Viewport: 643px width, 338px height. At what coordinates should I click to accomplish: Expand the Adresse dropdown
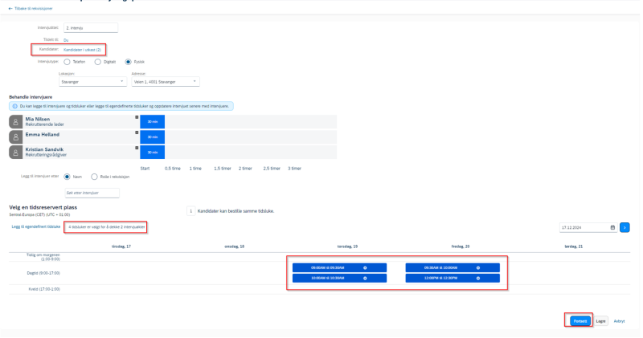coord(166,82)
